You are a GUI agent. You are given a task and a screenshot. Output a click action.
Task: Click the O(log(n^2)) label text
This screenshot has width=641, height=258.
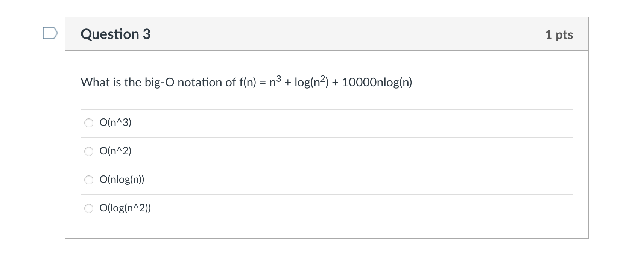point(125,208)
